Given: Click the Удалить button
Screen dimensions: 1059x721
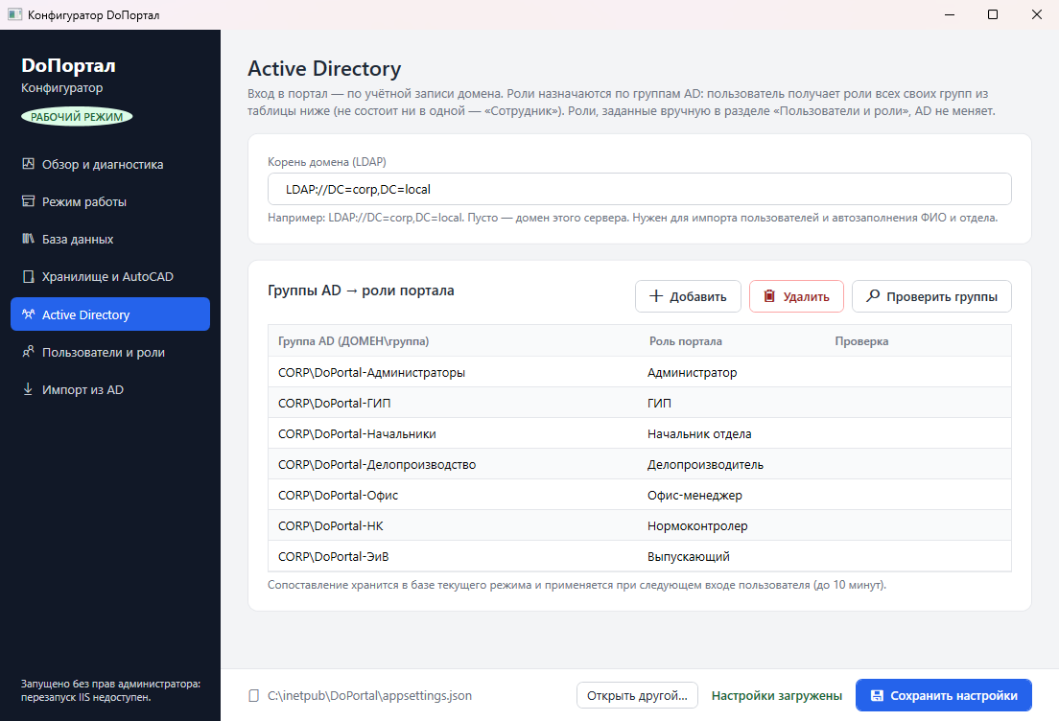Looking at the screenshot, I should (x=796, y=296).
